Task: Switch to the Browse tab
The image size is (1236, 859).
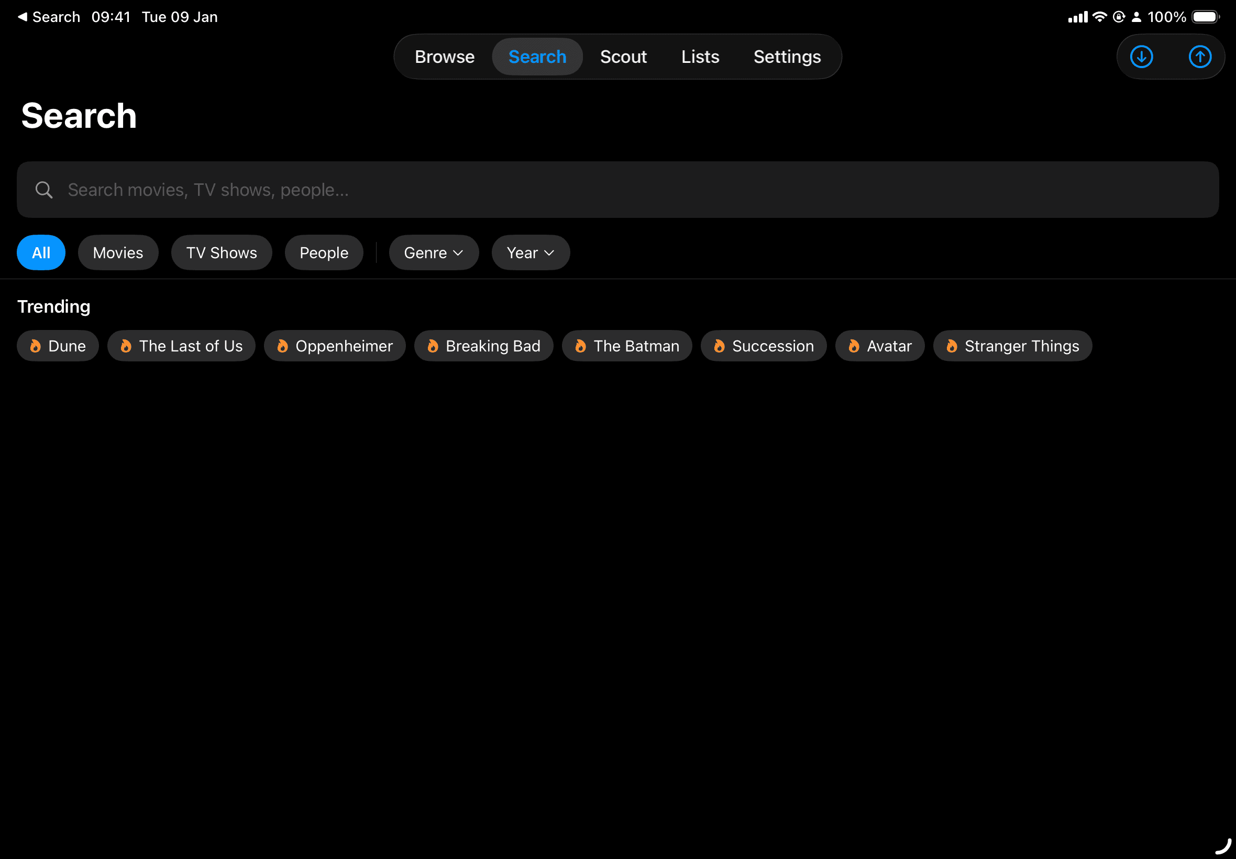Action: tap(445, 57)
